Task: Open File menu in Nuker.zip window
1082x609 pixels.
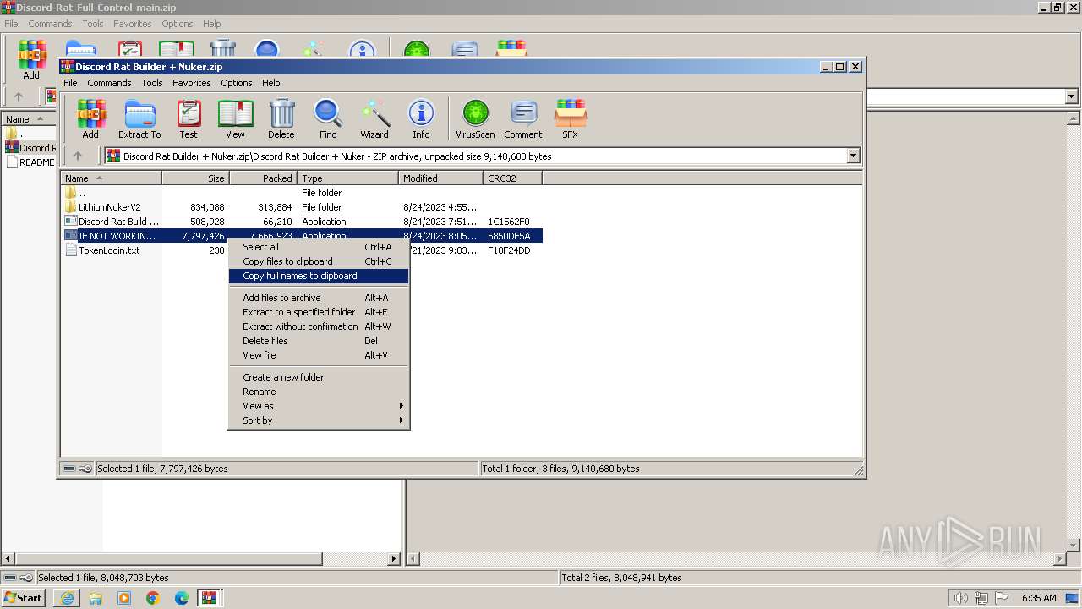Action: point(70,83)
